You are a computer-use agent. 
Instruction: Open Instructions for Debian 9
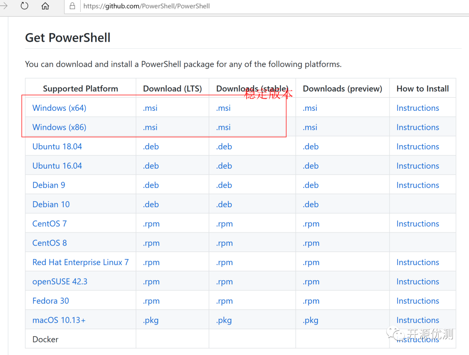418,185
